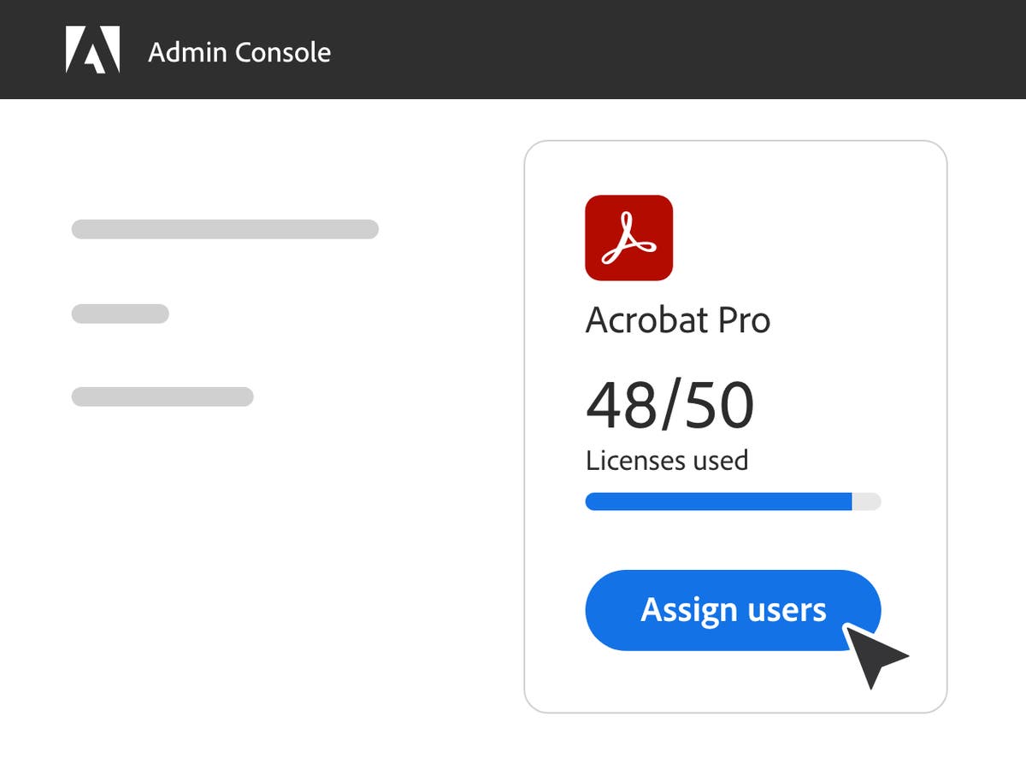Screen dimensions: 1026x769
Task: Click the Admin Console title text
Action: coord(239,52)
